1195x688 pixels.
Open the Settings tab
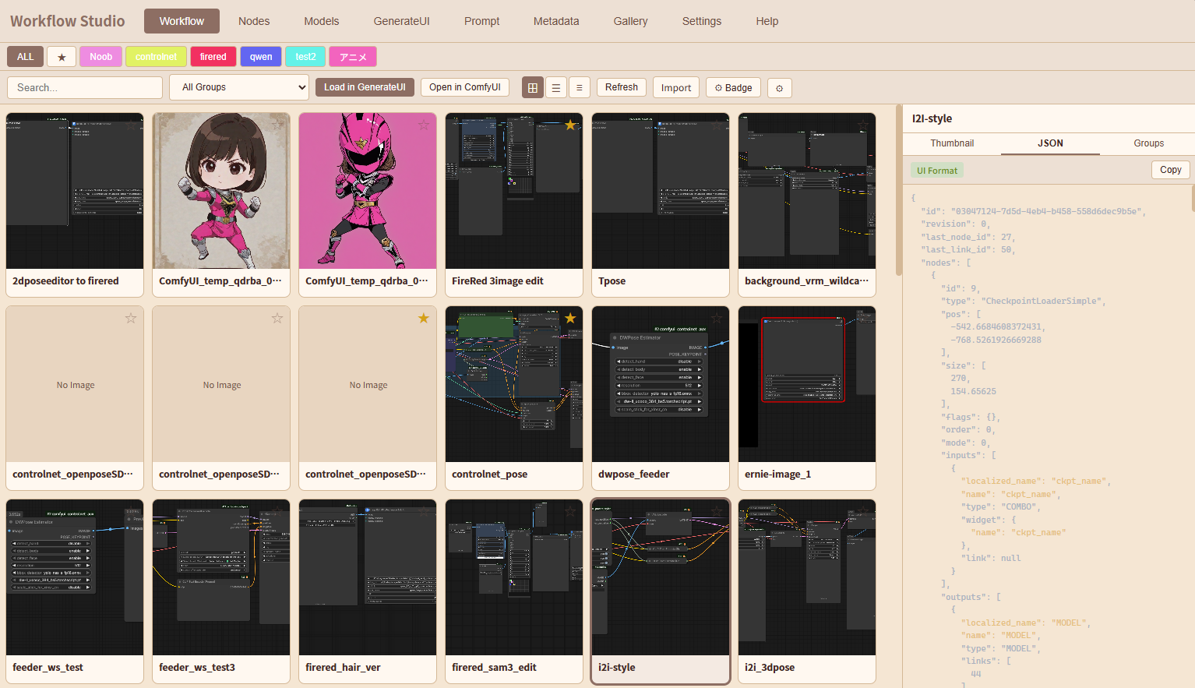point(702,21)
